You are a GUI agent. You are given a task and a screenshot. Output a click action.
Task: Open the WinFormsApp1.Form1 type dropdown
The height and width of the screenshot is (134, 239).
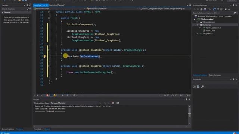pyautogui.click(x=112, y=9)
